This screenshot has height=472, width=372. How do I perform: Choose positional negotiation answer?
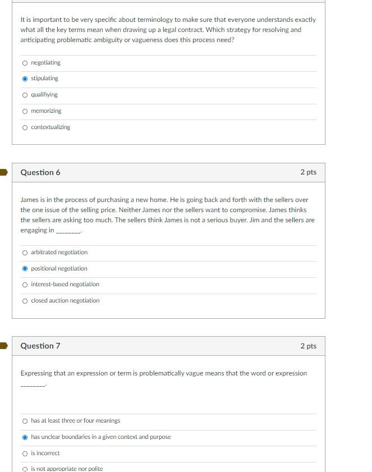point(25,268)
